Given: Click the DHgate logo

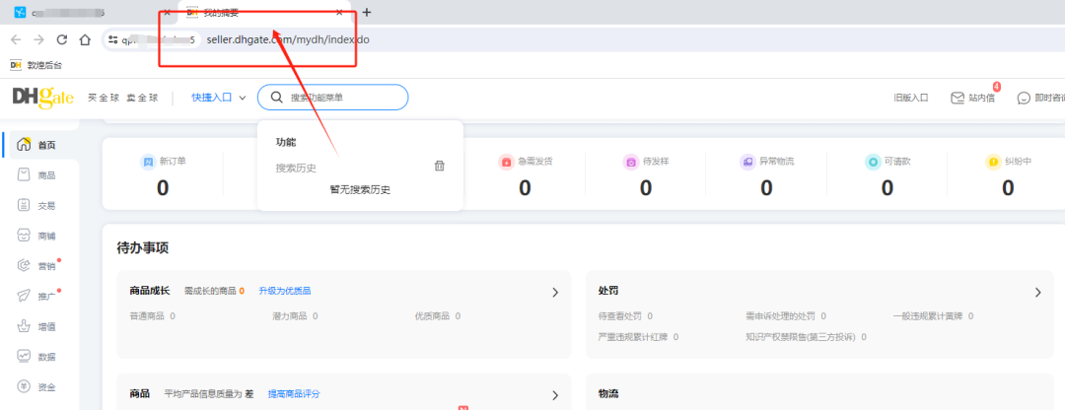Looking at the screenshot, I should click(x=42, y=97).
